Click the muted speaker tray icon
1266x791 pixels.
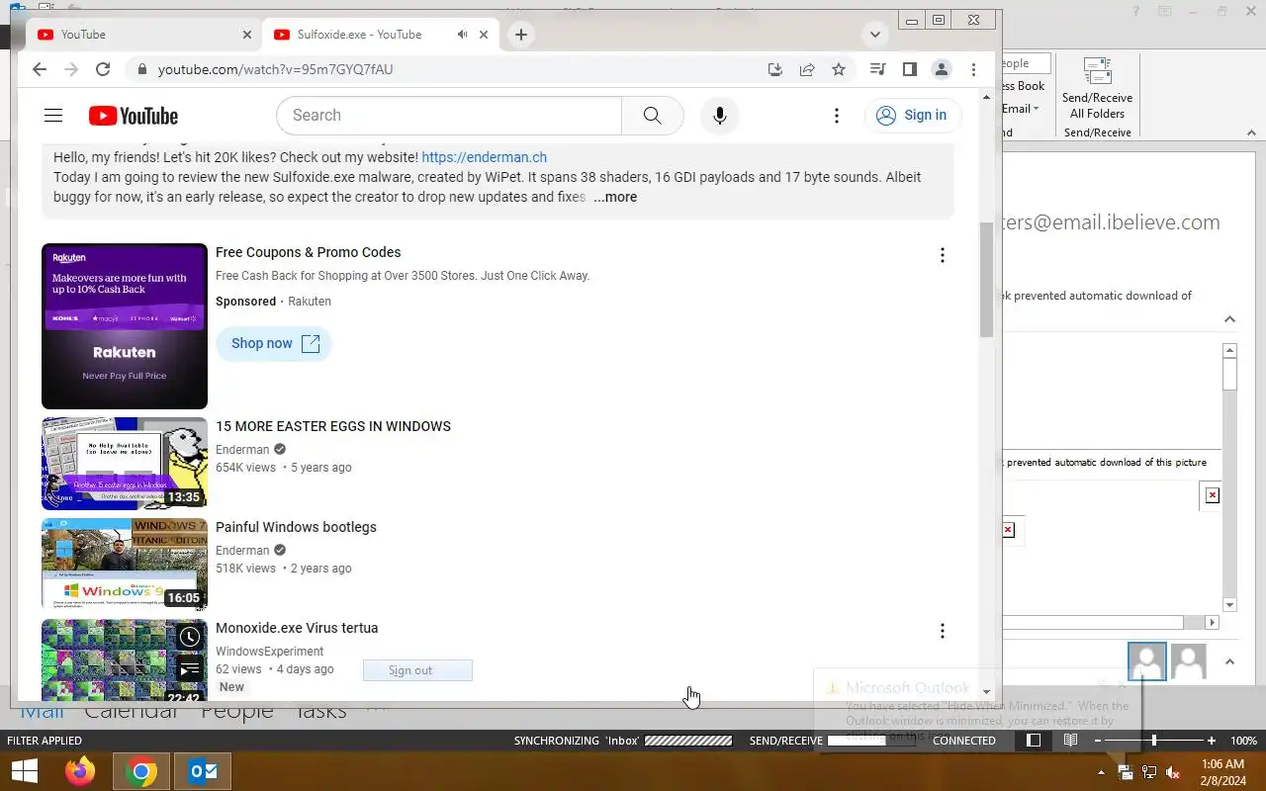1173,772
